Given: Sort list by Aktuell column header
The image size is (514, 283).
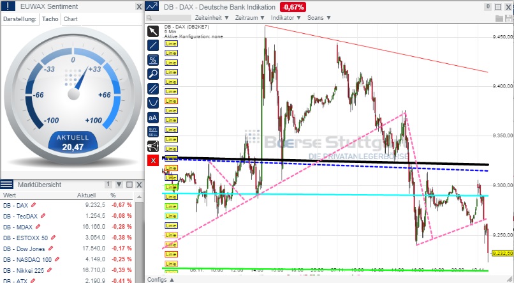Looking at the screenshot, I should pos(87,195).
